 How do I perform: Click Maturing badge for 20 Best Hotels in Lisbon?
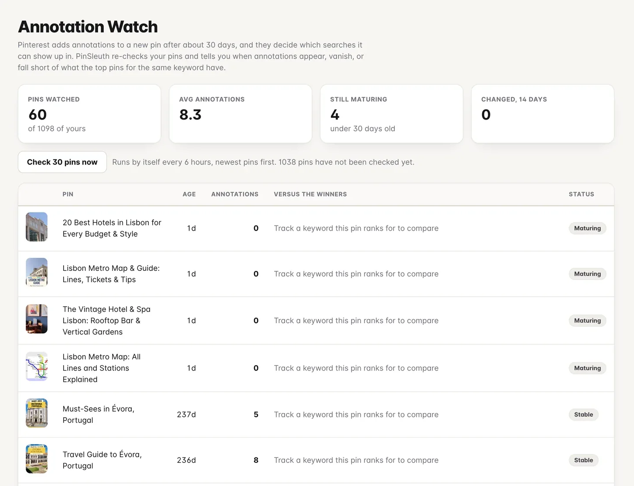pos(587,228)
